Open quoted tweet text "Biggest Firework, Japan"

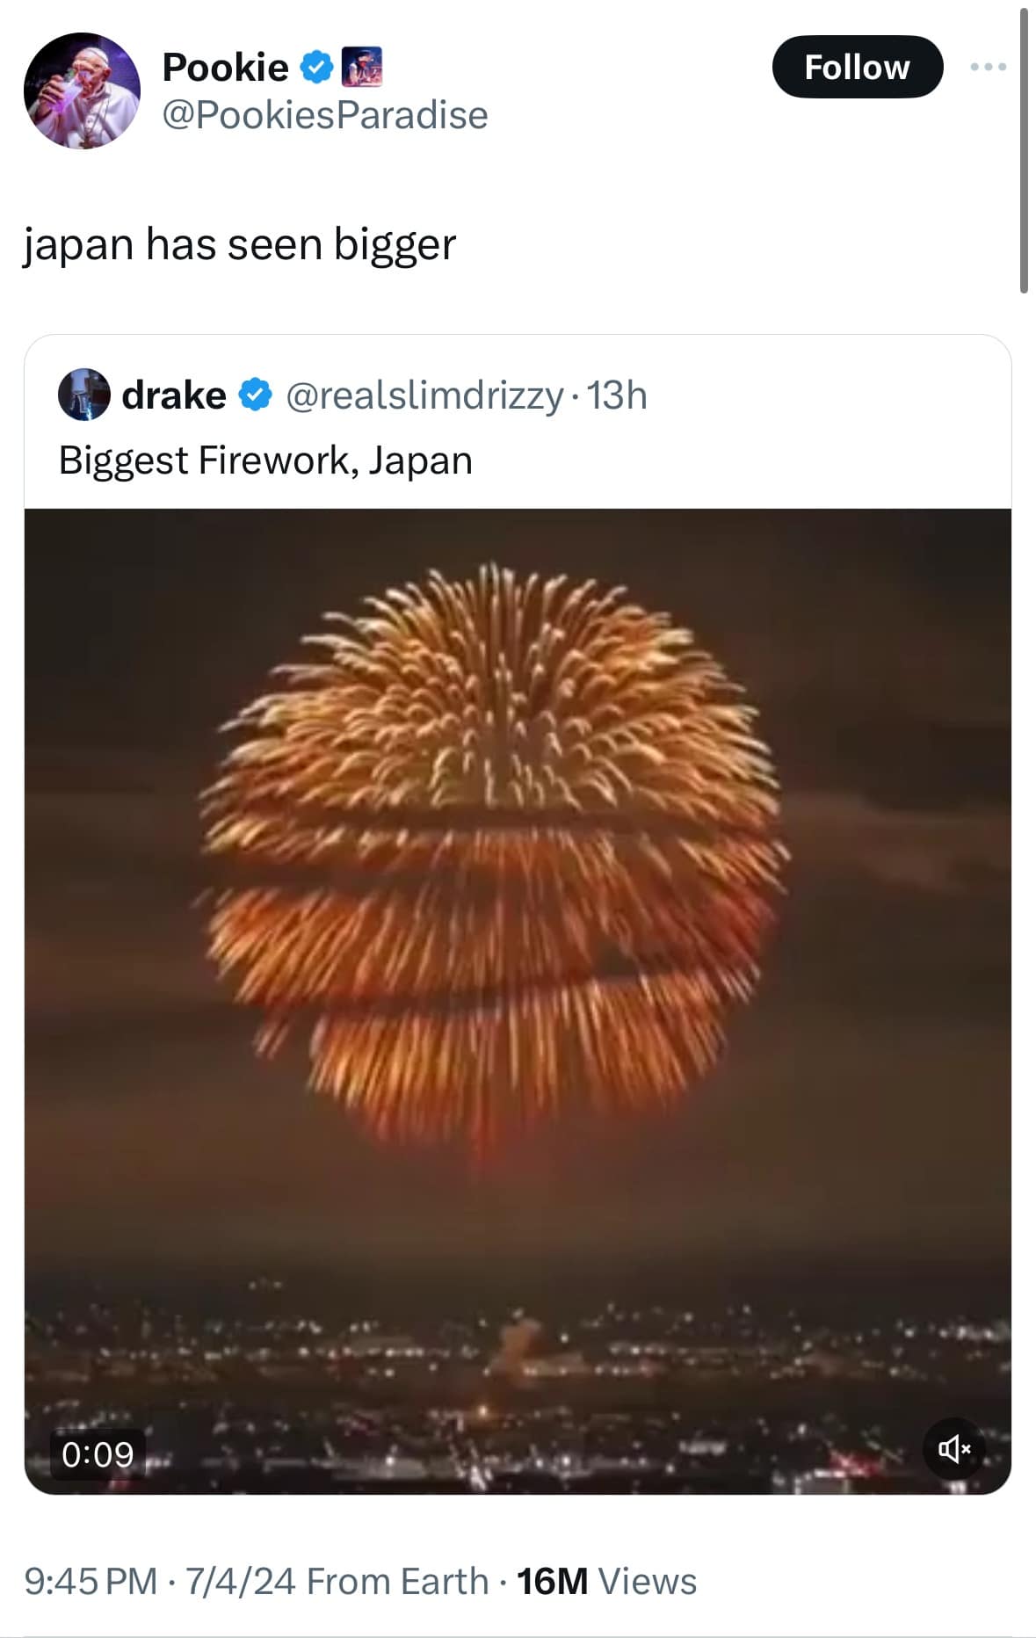pos(265,460)
